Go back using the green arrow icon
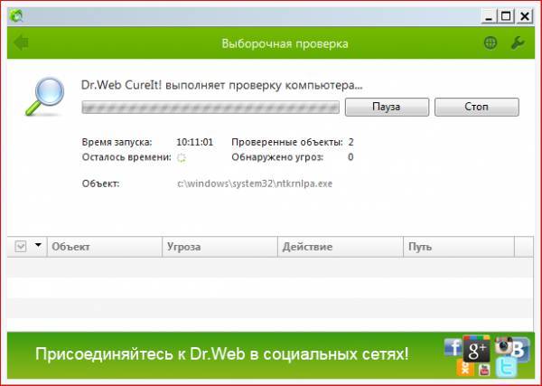 click(21, 42)
